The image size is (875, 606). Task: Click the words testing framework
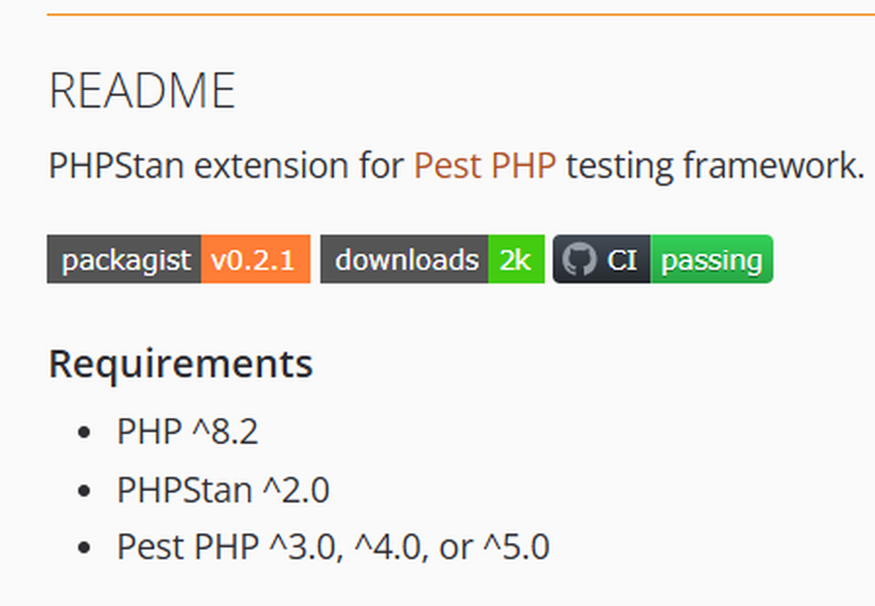point(714,166)
